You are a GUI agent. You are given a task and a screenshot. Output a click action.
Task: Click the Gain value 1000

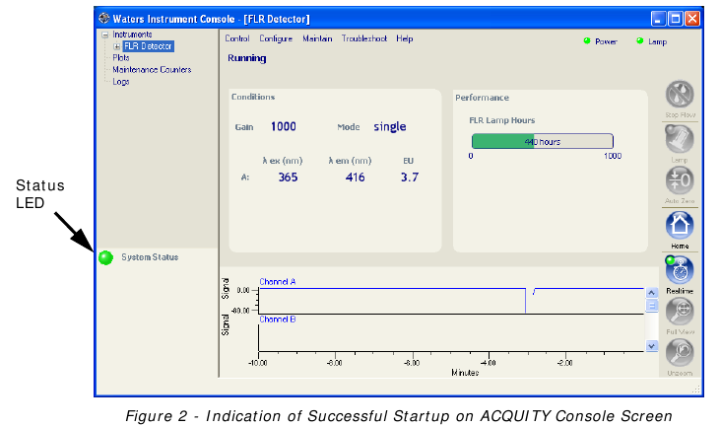(284, 126)
